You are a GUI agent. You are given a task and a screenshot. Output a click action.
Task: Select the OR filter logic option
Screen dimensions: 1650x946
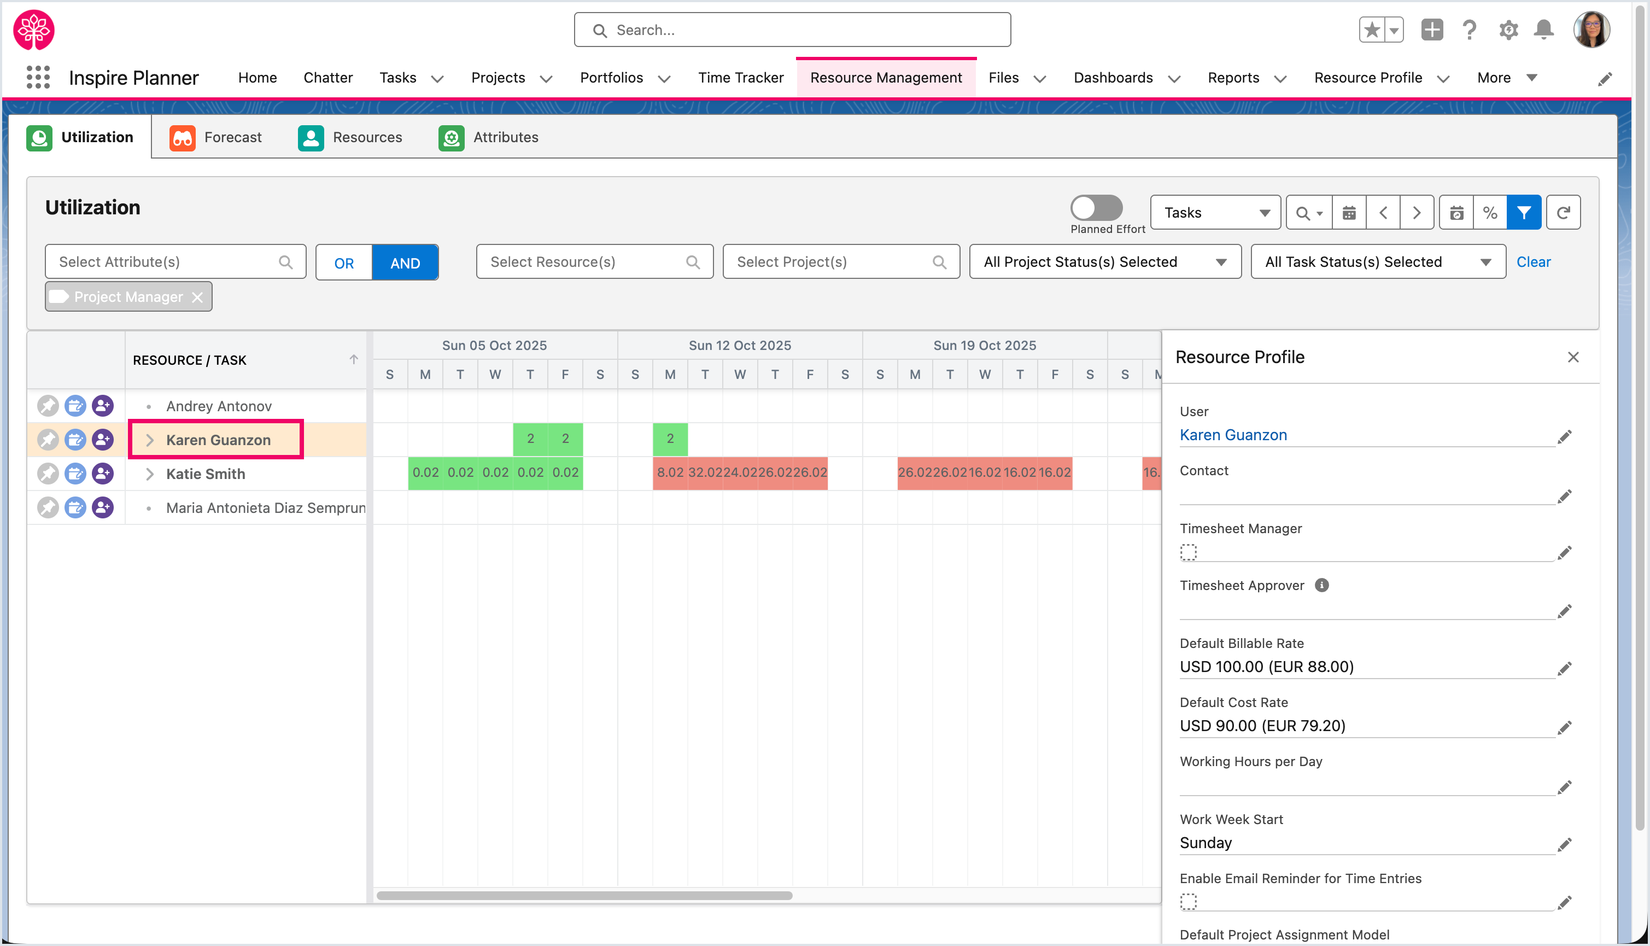344,262
